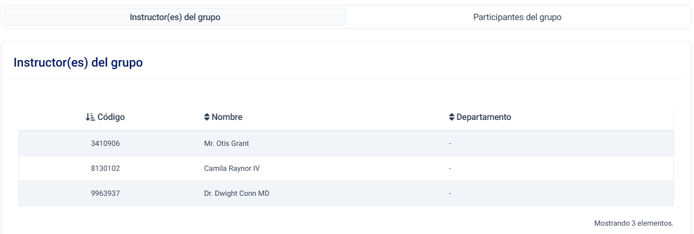Select the Instructor(es) del grupo tab

pos(175,17)
